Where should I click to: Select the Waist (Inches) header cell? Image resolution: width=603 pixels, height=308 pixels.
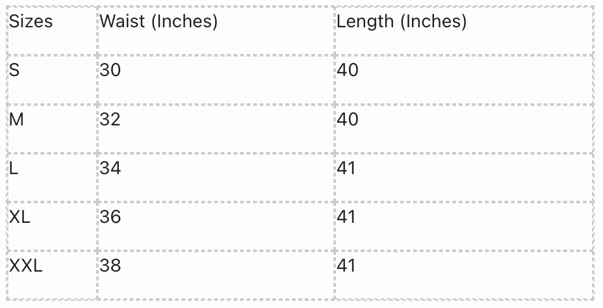[159, 21]
